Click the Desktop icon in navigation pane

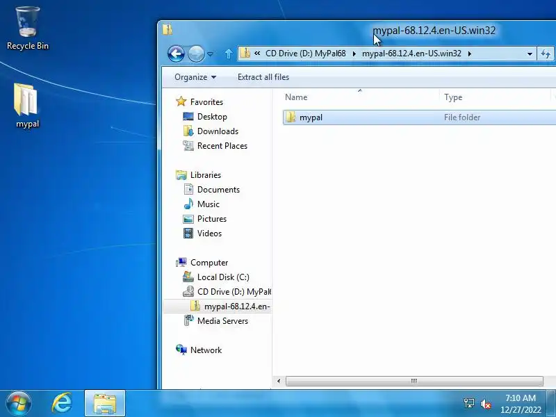(x=188, y=116)
